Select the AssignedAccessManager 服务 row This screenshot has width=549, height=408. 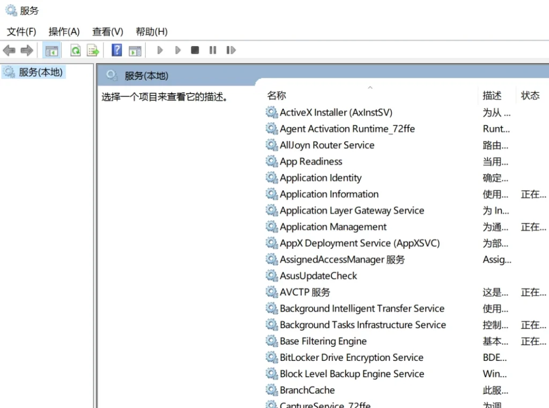coord(342,259)
